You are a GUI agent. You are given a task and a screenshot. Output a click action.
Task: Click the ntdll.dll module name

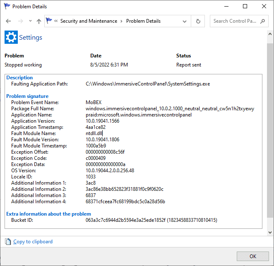coord(94,133)
